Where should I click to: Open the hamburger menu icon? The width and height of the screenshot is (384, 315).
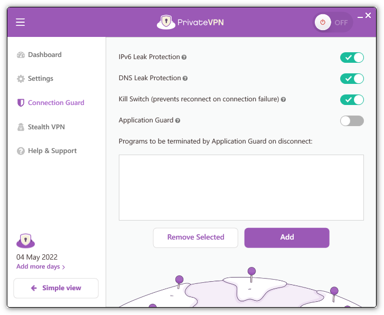(20, 22)
